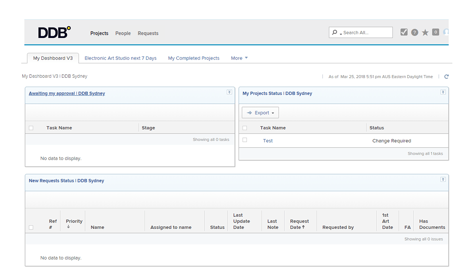The image size is (473, 280).
Task: Open the checkmark tasks icon in header
Action: (404, 32)
